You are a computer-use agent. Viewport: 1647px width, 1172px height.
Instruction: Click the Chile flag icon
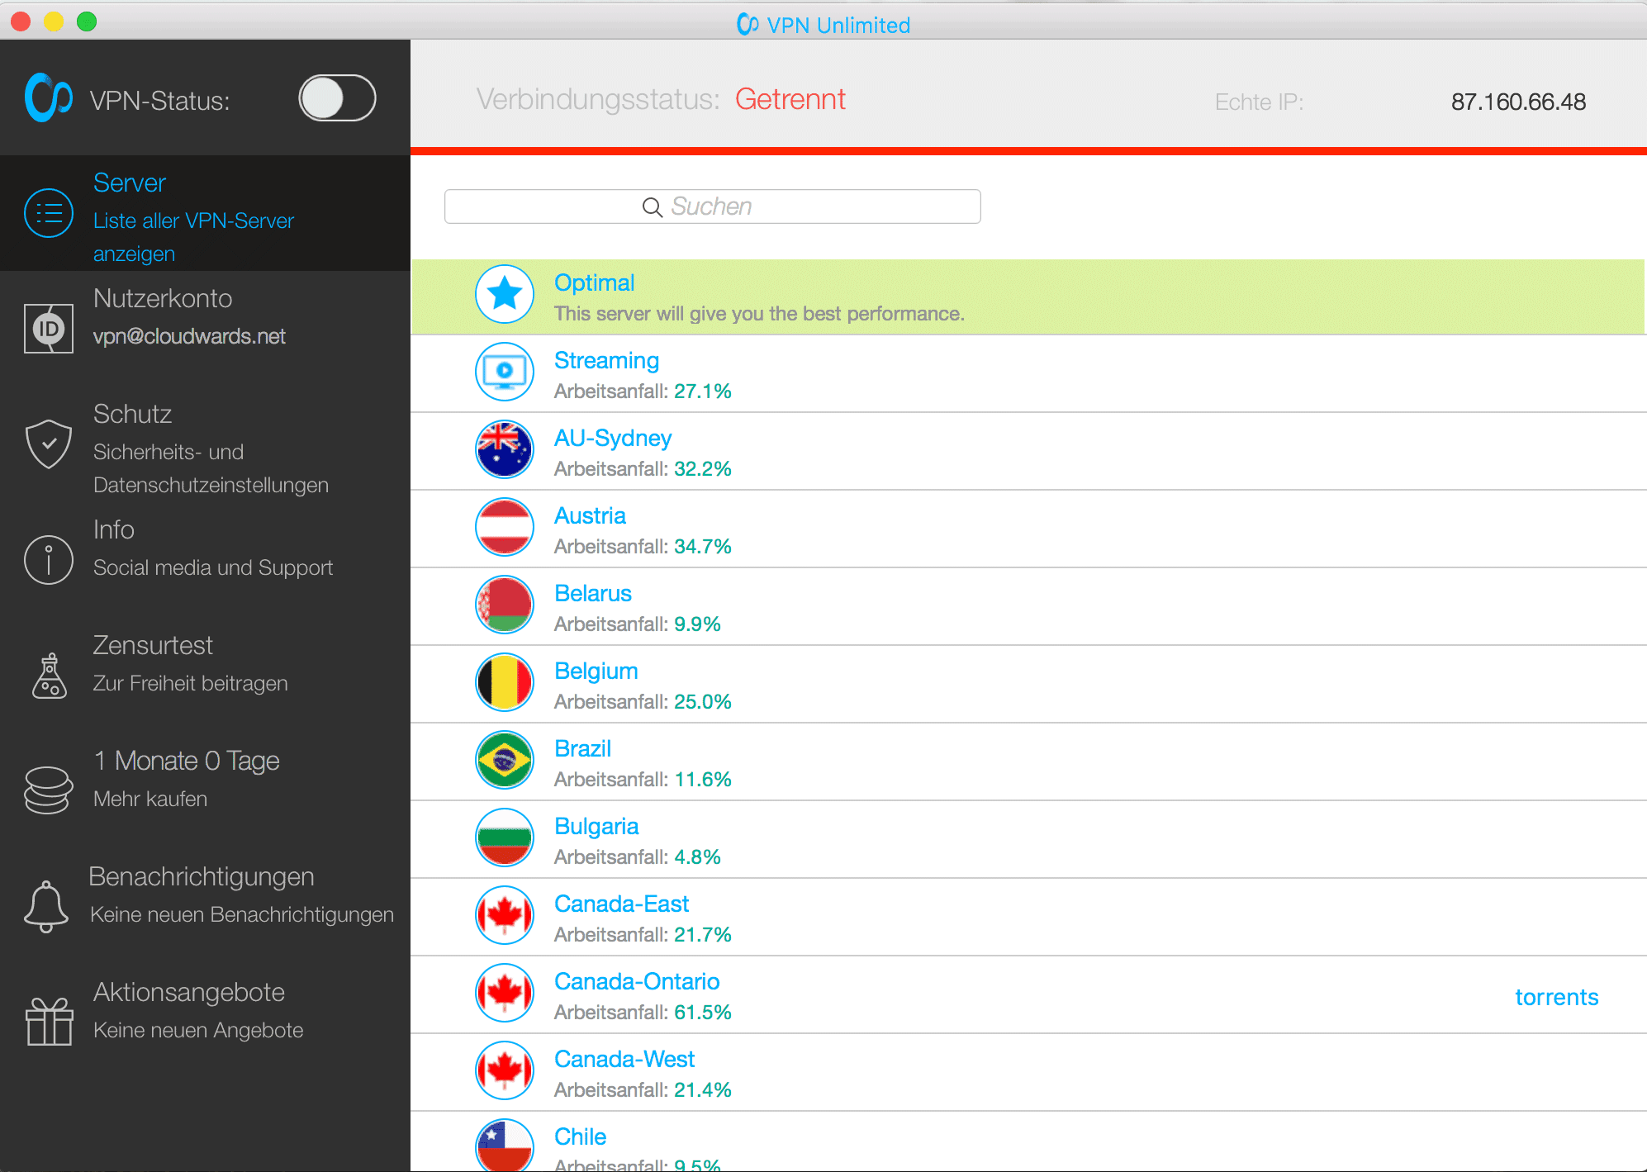click(x=505, y=1146)
